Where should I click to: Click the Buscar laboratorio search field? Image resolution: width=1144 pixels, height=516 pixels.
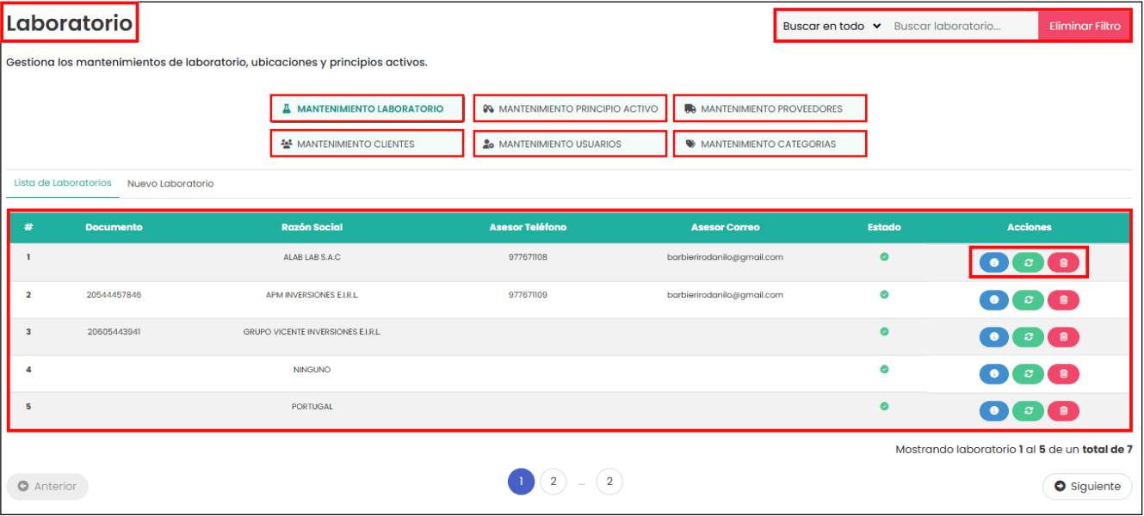[962, 26]
